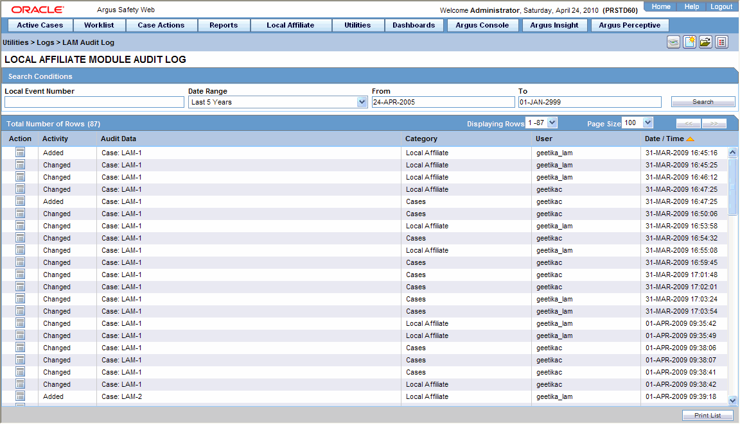Open the Argus Console tab
This screenshot has height=424, width=740.
coord(482,25)
